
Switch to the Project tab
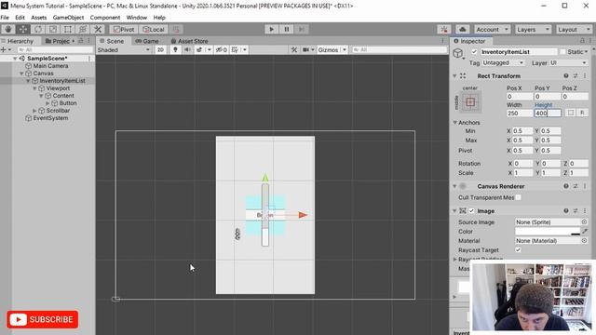[58, 41]
